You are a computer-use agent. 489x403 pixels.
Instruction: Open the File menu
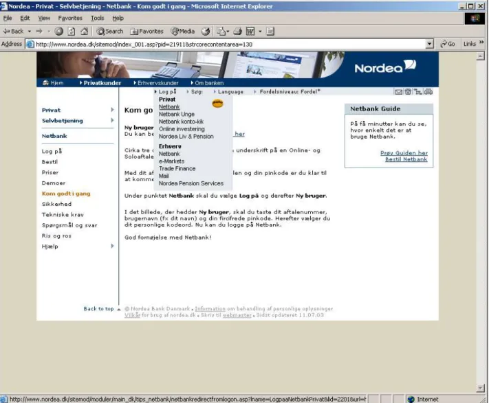click(x=8, y=18)
